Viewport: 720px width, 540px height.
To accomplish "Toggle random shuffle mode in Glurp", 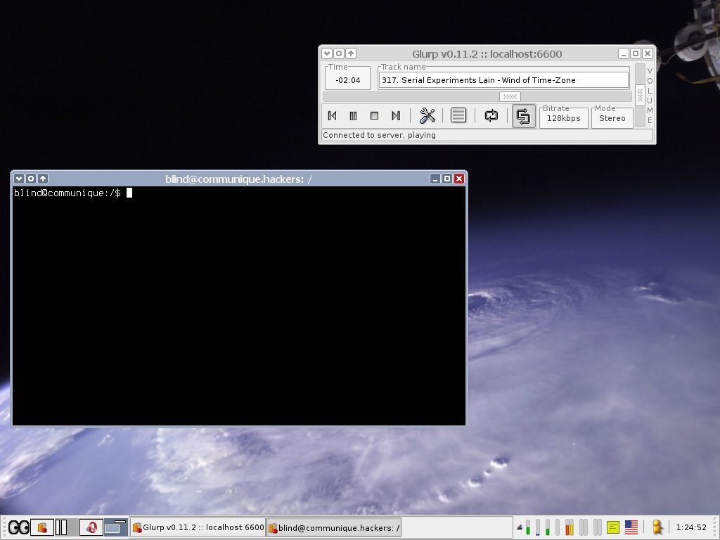I will (523, 116).
